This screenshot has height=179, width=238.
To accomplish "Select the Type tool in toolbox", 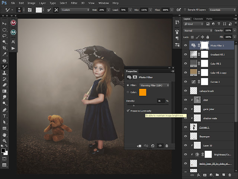I will click(4, 116).
